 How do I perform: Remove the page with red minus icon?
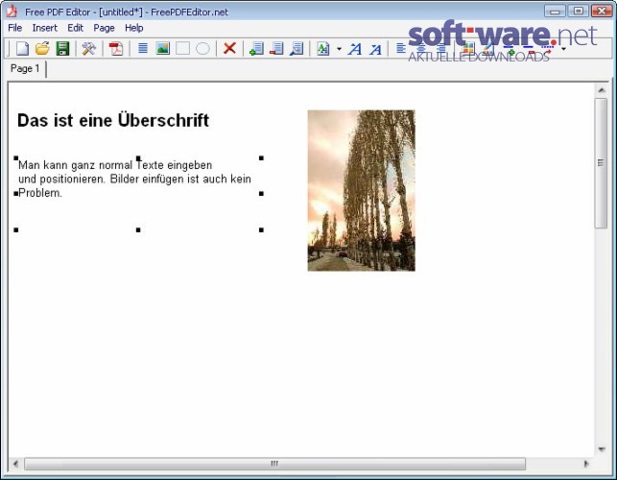click(276, 49)
